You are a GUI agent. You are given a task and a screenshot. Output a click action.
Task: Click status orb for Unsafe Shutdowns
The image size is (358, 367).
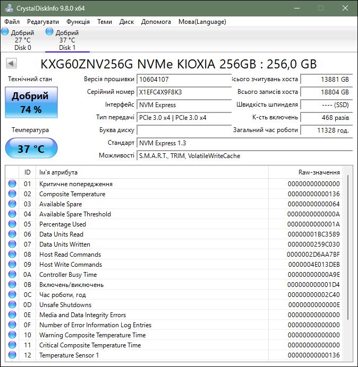[x=12, y=304]
